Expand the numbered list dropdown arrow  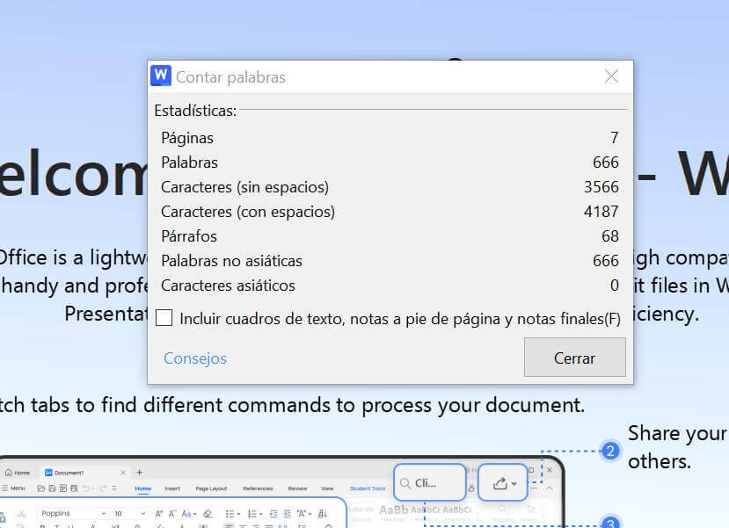tap(260, 512)
